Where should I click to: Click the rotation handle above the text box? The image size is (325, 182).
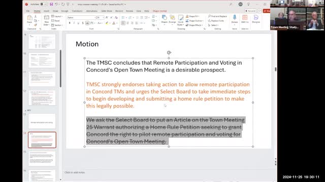pos(169,53)
